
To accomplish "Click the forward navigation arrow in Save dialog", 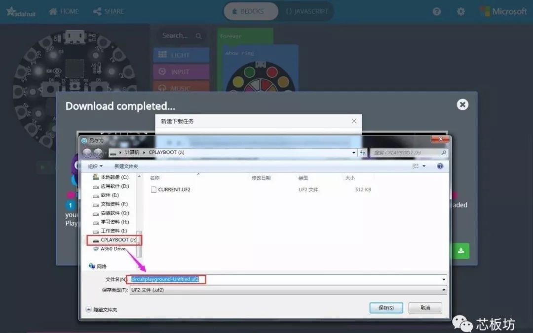I will pos(98,153).
